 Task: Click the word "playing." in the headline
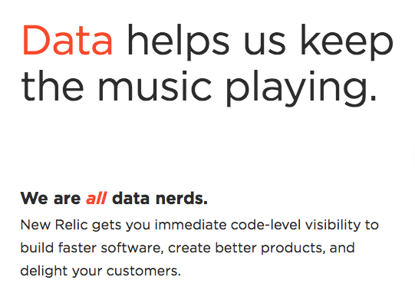click(301, 88)
